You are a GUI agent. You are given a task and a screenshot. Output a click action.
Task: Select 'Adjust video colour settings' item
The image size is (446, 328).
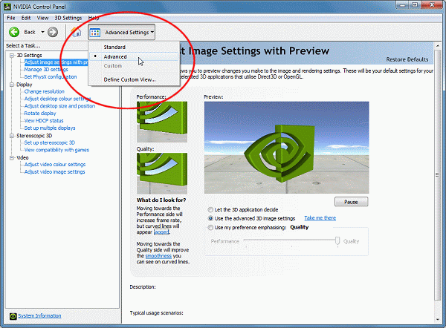(x=55, y=165)
